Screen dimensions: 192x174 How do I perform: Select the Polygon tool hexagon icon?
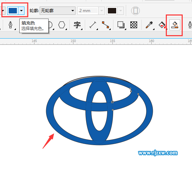(62, 25)
